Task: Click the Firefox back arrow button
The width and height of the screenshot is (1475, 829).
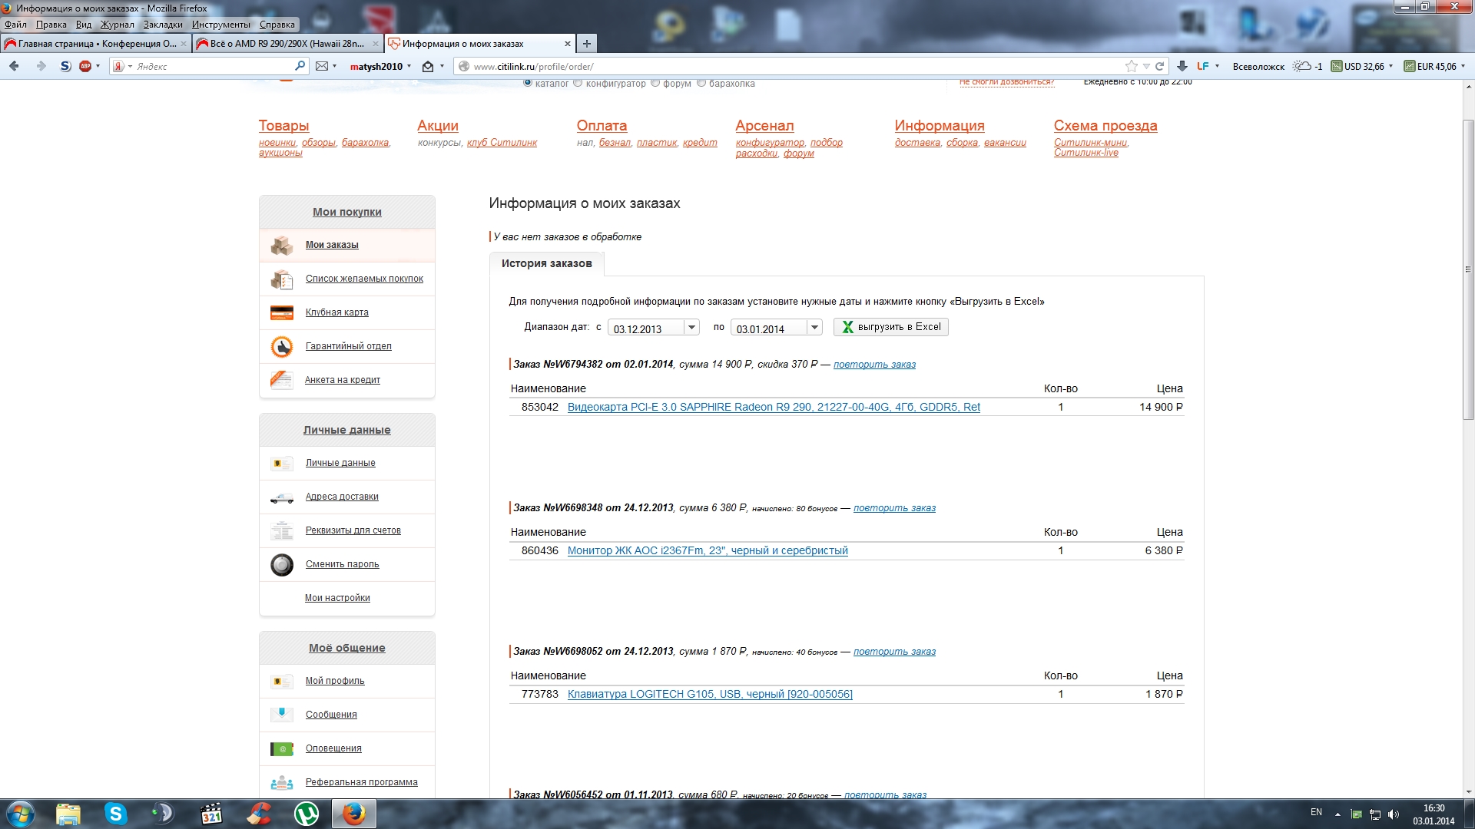Action: coord(14,66)
